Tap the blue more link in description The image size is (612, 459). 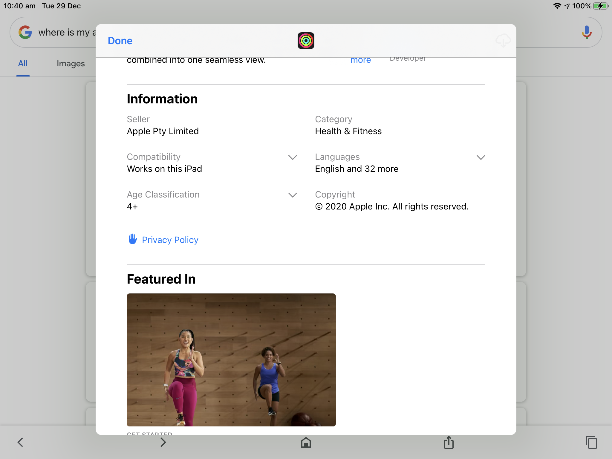click(360, 60)
